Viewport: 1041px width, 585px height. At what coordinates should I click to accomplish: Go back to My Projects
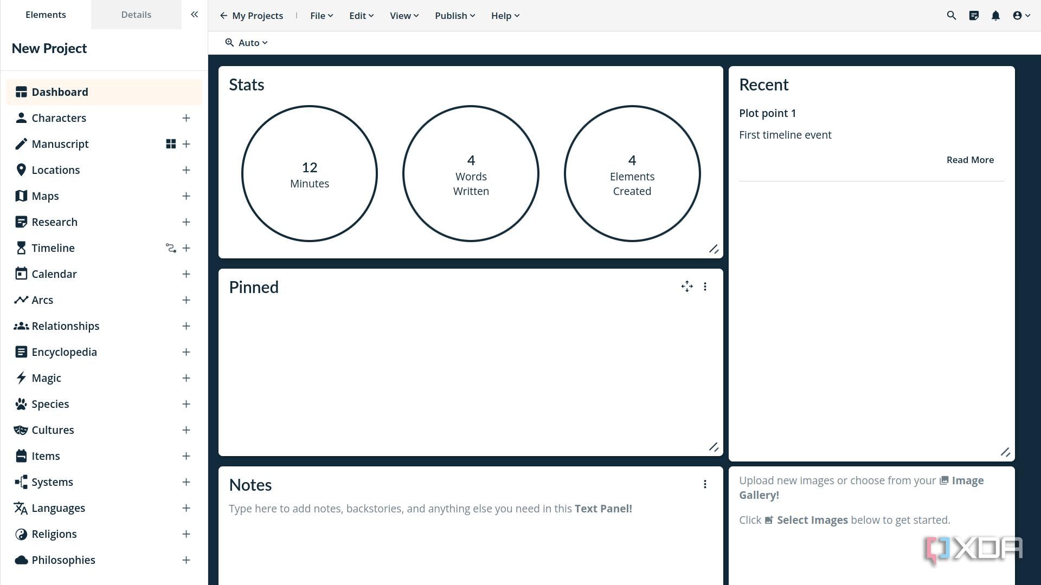[x=252, y=16]
